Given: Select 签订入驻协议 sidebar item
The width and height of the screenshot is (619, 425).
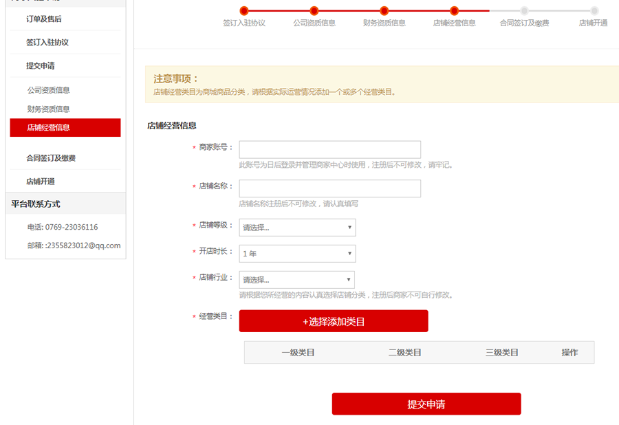Looking at the screenshot, I should [47, 42].
